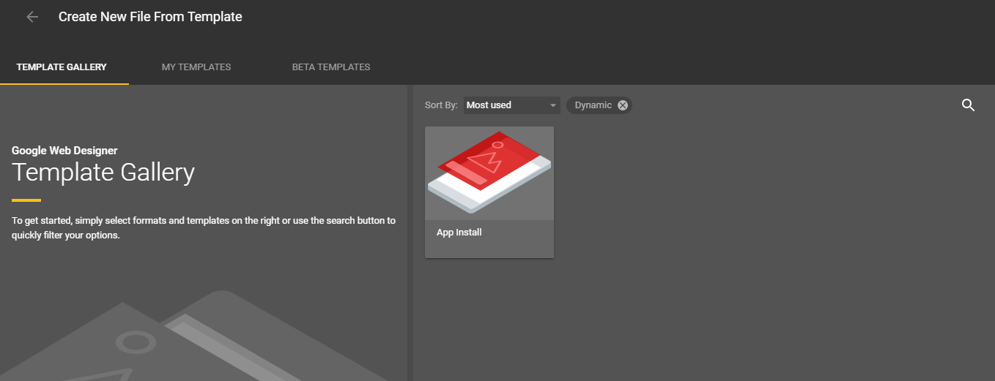Switch to the Template Gallery tab

pyautogui.click(x=62, y=67)
